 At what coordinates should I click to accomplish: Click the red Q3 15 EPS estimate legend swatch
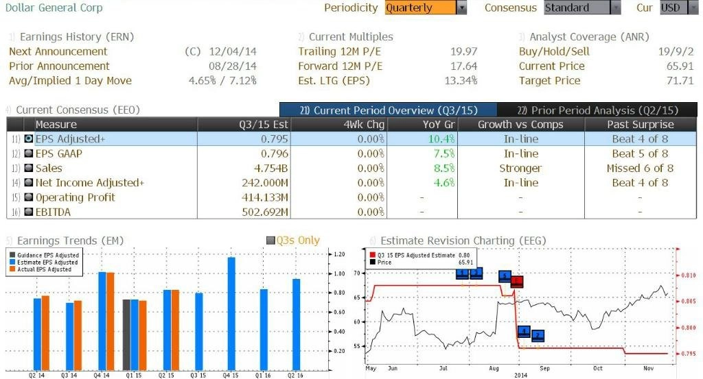pyautogui.click(x=372, y=255)
